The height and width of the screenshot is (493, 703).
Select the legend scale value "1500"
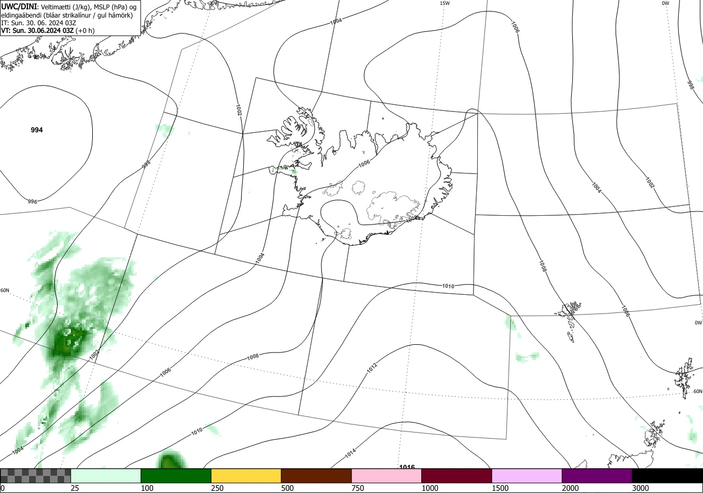[501, 488]
